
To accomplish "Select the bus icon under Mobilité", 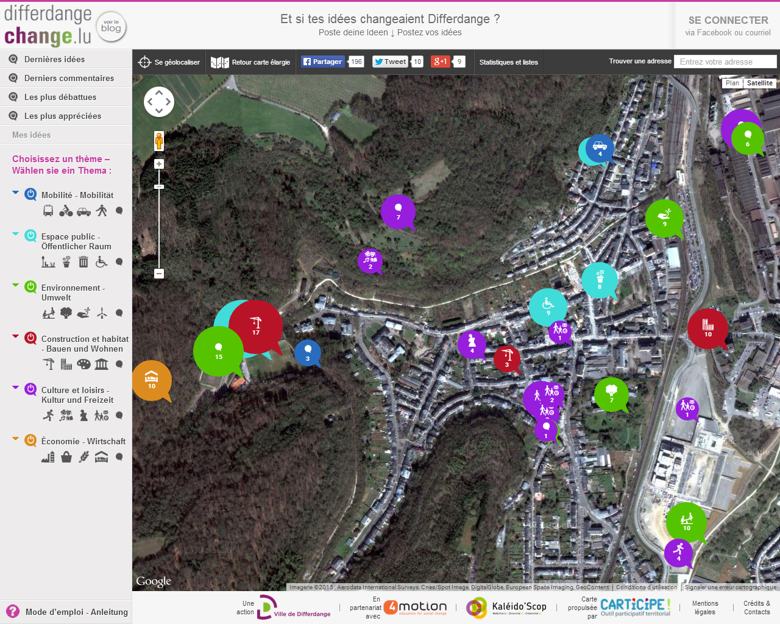I will click(48, 211).
